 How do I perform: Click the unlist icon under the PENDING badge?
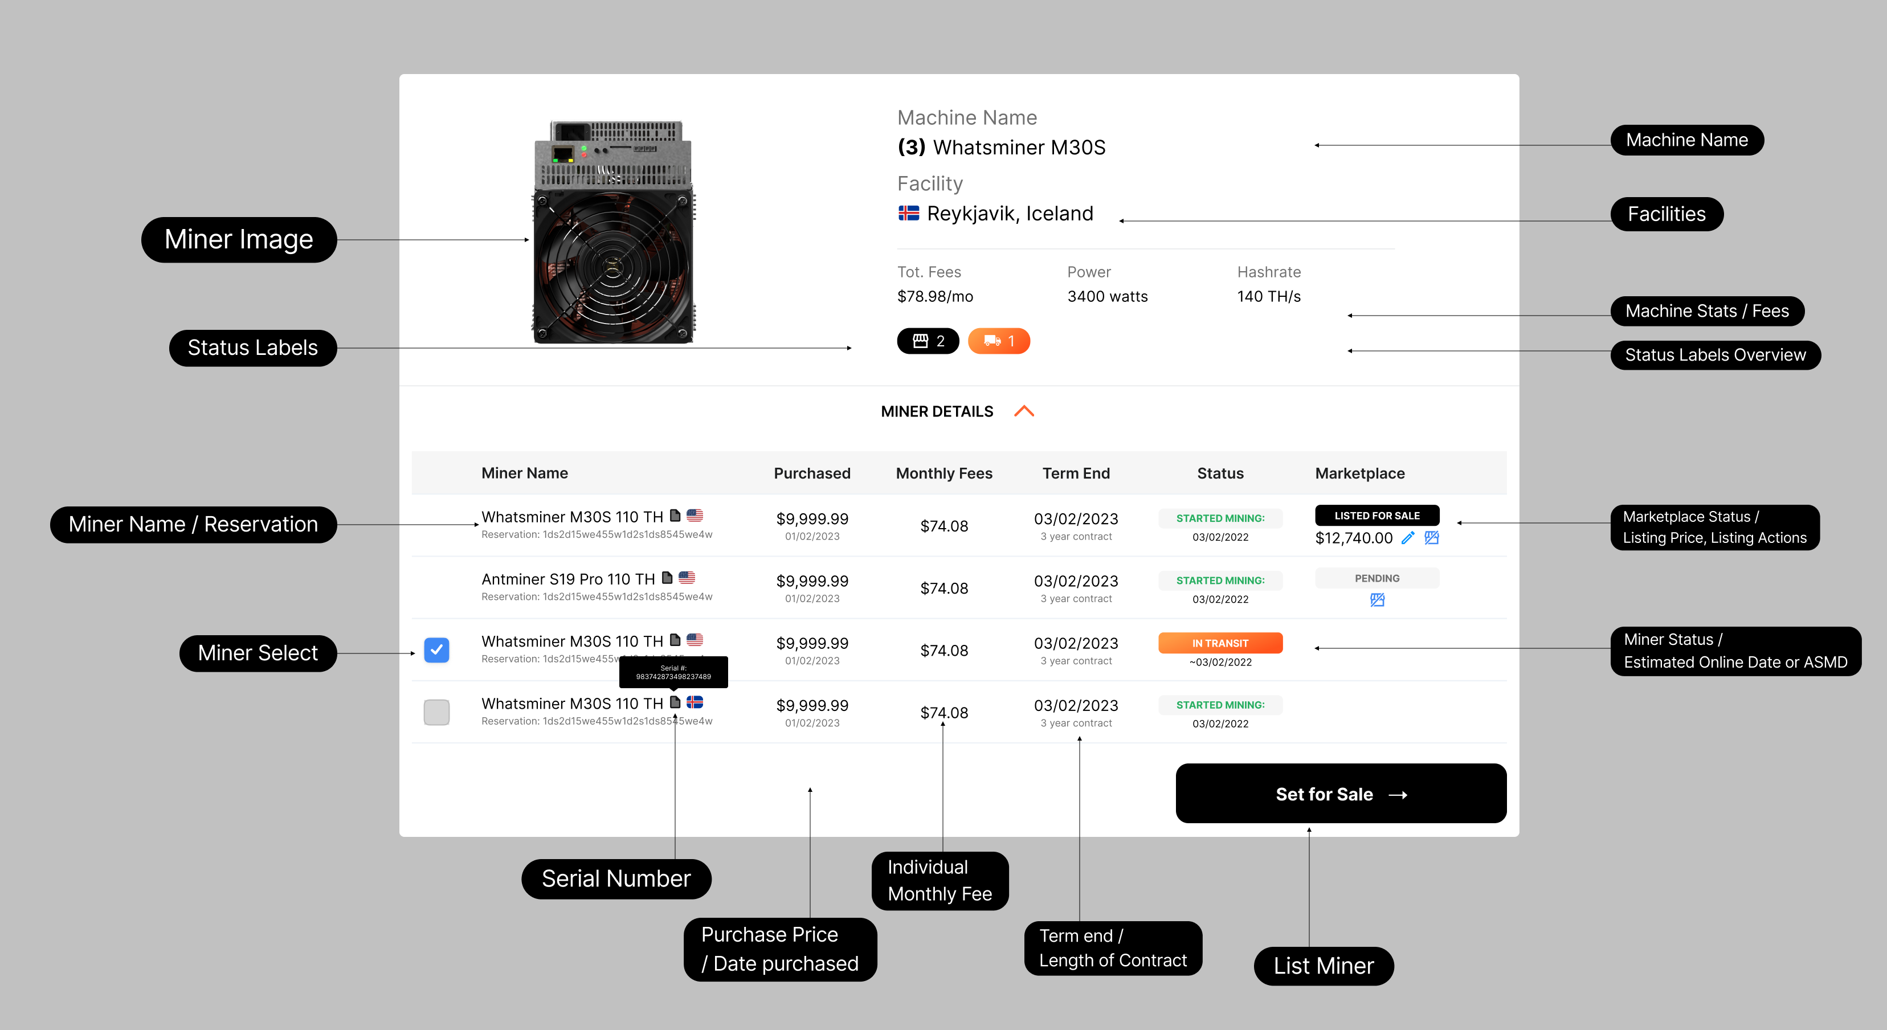1377,600
